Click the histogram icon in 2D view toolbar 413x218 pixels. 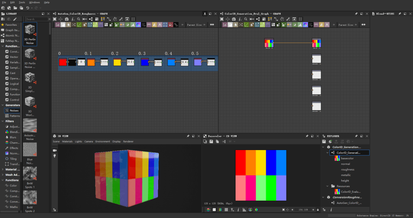click(x=244, y=210)
